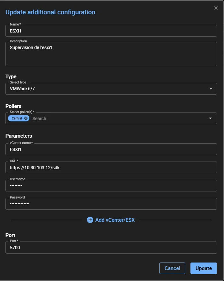
Task: Focus the Description text area
Action: point(111,54)
